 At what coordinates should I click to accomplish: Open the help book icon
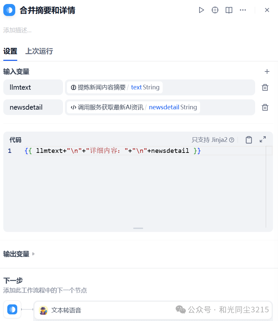pyautogui.click(x=229, y=10)
